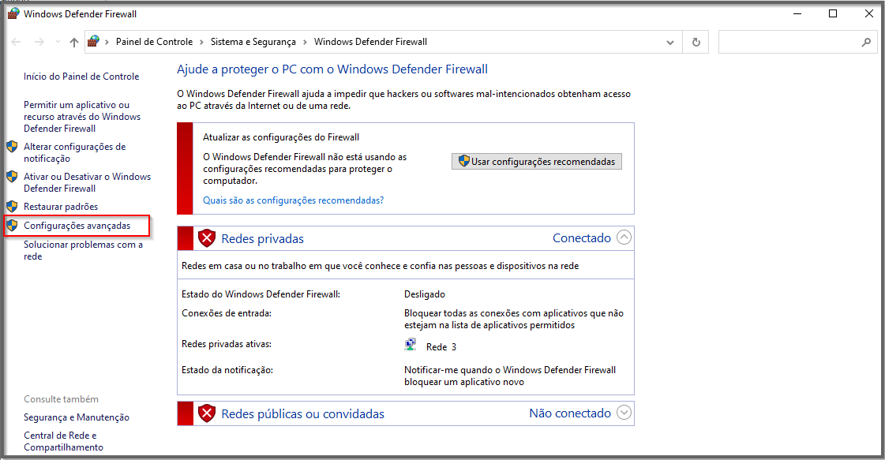Open Ativar ou Desativar o Windows Defender Firewall
885x460 pixels.
(x=87, y=182)
